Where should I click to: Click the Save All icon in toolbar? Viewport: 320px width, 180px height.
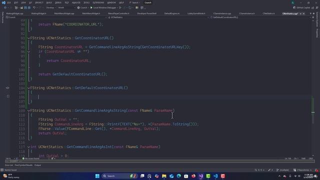click(x=29, y=8)
